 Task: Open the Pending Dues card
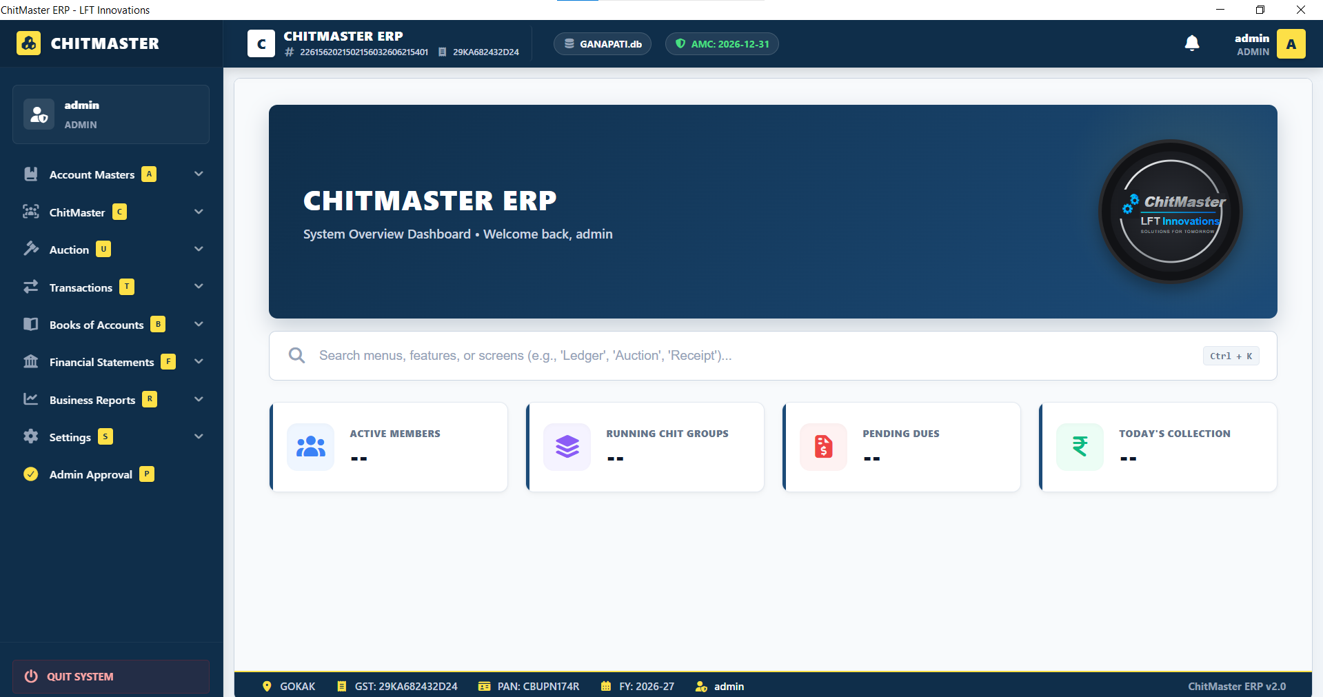pyautogui.click(x=902, y=447)
